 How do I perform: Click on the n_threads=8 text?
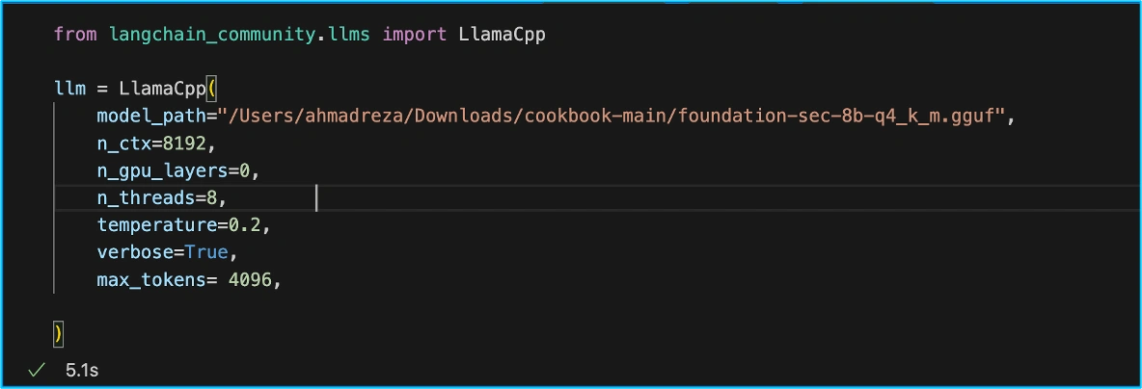coord(162,198)
